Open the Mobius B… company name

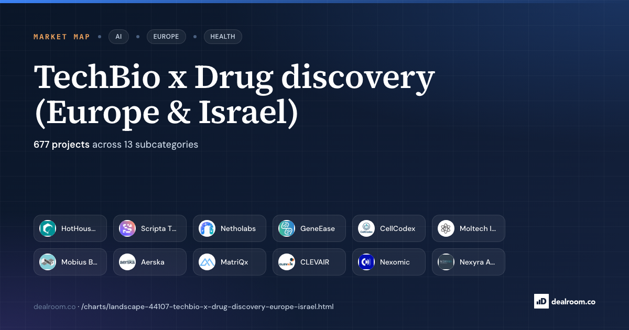(79, 262)
